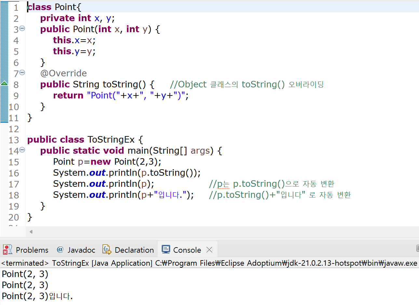Click the first console output line
Image resolution: width=419 pixels, height=305 pixels.
click(x=25, y=274)
